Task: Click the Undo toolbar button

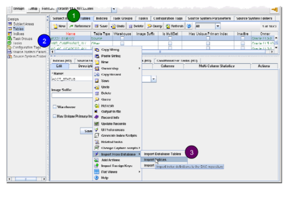Action: tap(118, 27)
